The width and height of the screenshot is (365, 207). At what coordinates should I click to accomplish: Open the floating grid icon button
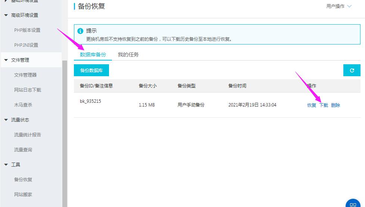pos(353,204)
